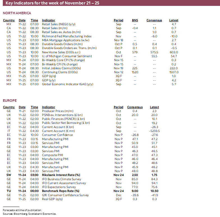
Task: Click consensus value '-26.8'
Action: click(135, 135)
